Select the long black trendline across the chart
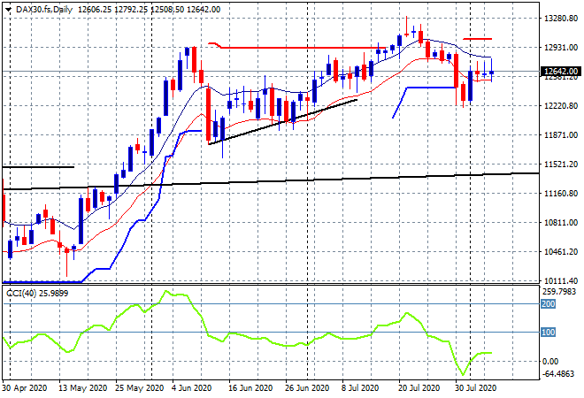Screen dimensions: 584x398 click(271, 181)
